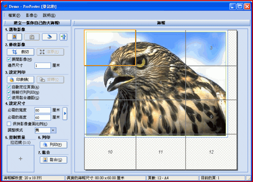Open the 檔案 menu

click(13, 15)
